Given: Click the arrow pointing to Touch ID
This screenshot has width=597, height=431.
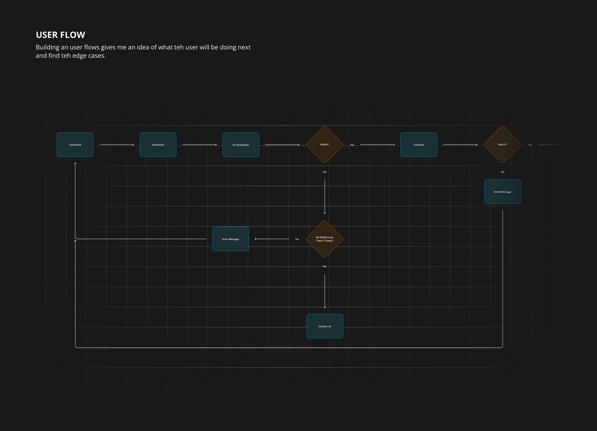Looking at the screenshot, I should 377,145.
